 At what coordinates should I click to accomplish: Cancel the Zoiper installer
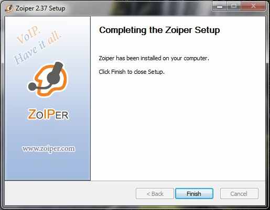(x=239, y=193)
